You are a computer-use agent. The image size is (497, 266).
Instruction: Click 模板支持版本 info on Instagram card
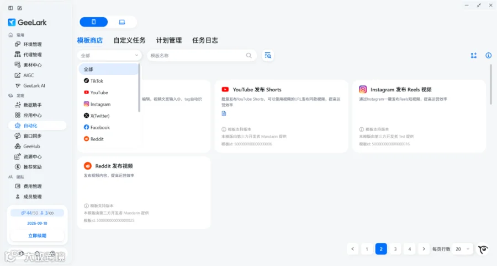374,129
